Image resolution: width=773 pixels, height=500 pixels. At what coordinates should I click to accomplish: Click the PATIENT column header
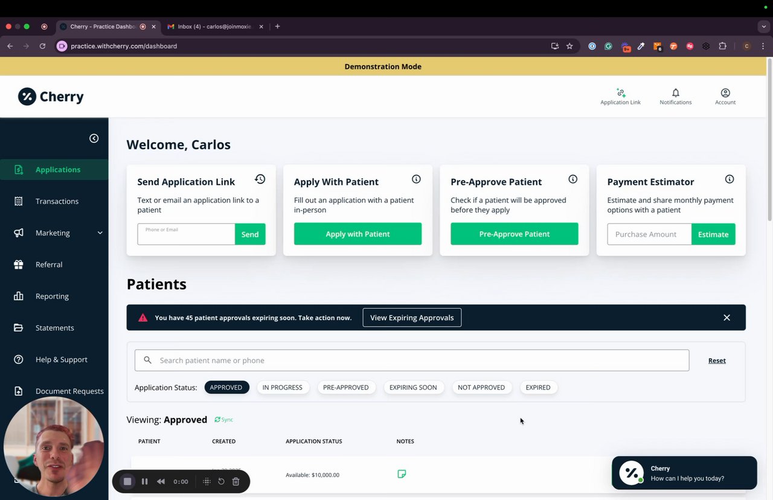(149, 441)
